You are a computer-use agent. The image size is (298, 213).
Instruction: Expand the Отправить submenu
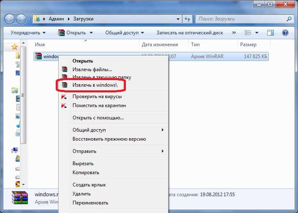click(x=119, y=151)
